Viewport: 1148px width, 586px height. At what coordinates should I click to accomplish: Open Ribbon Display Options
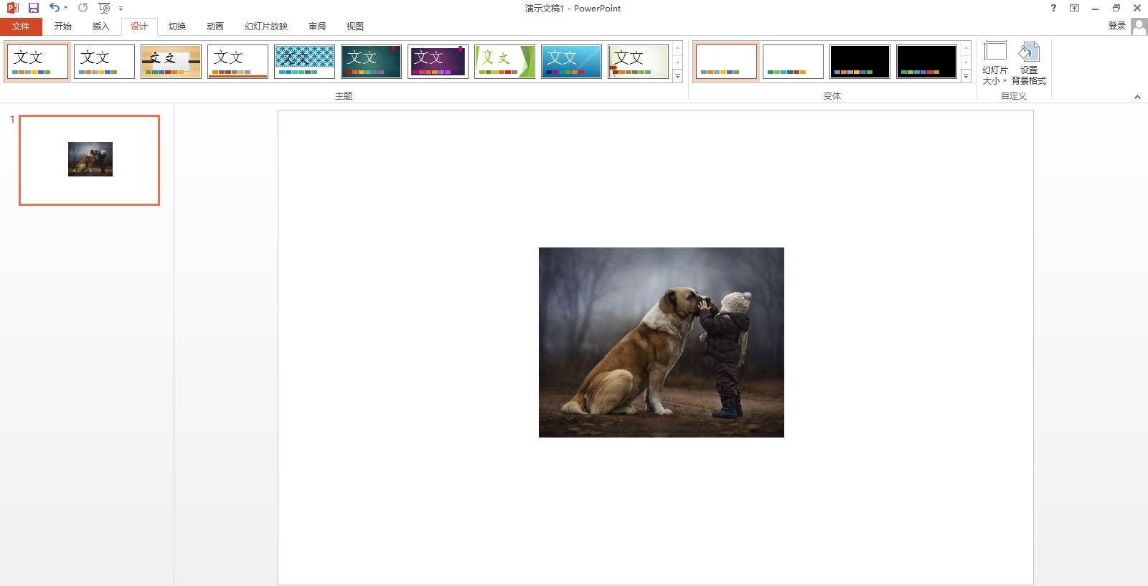[x=1074, y=9]
